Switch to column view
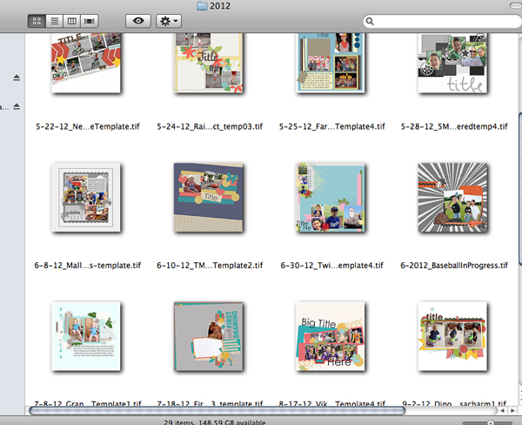Viewport: 522px width, 425px height. [x=72, y=21]
